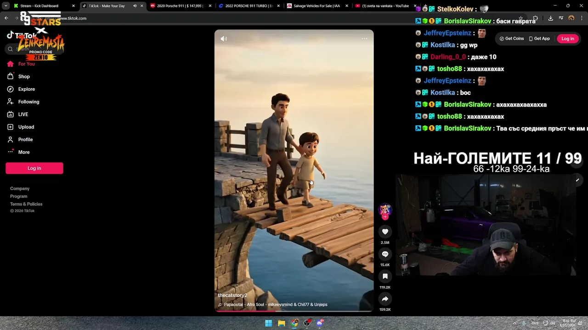Click the top-right Log in button
Screen dimensions: 588x330
568,39
